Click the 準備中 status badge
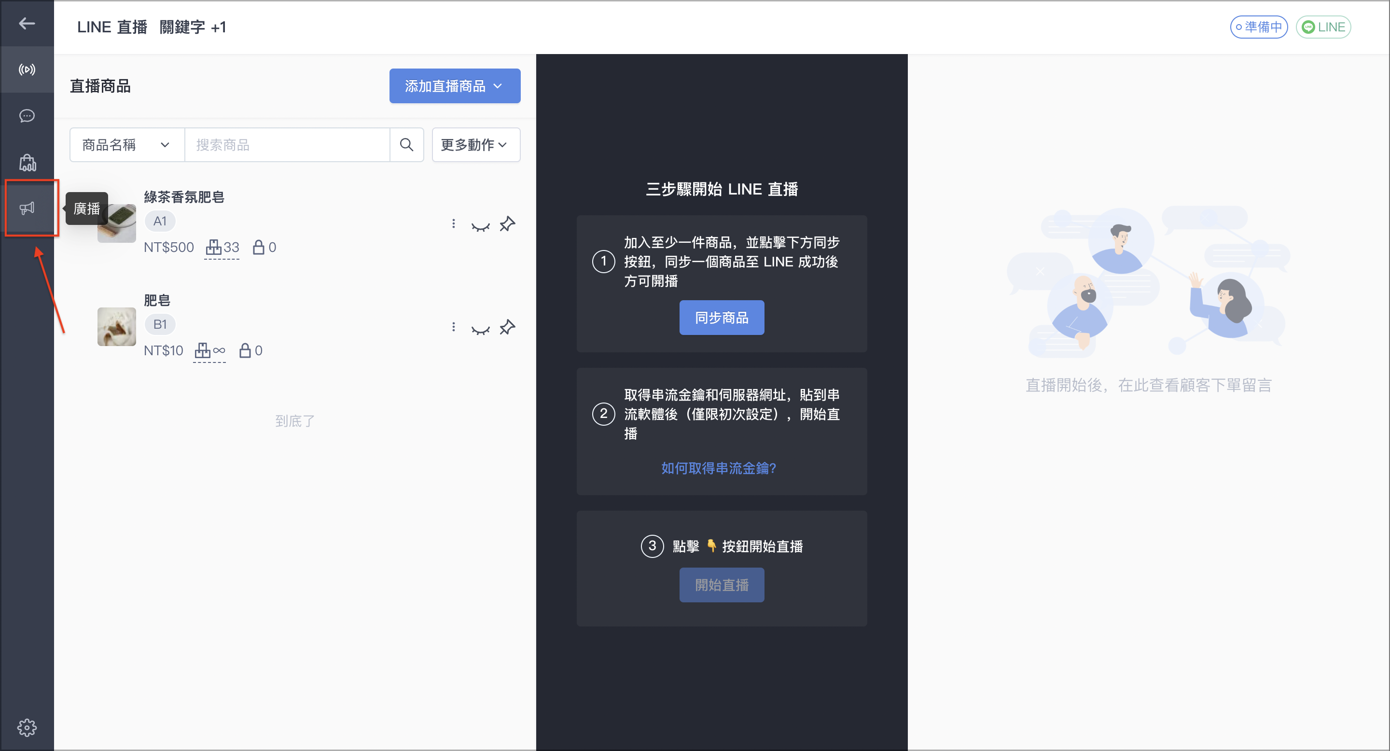The image size is (1390, 751). coord(1259,27)
